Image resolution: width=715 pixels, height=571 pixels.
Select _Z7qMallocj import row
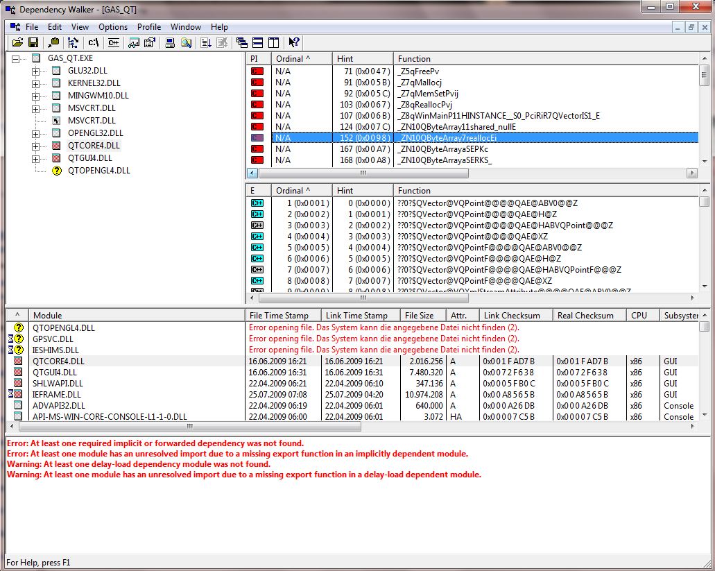click(x=472, y=83)
